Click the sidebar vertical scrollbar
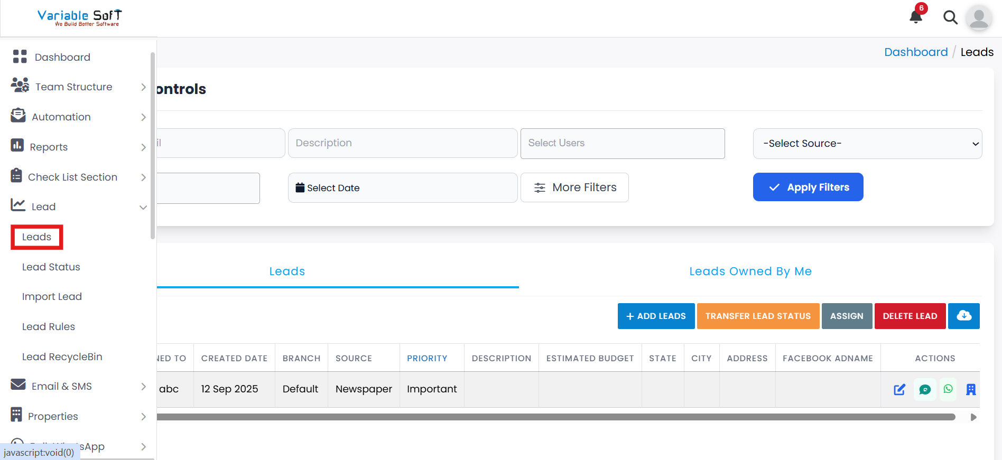Image resolution: width=1002 pixels, height=460 pixels. [153, 145]
